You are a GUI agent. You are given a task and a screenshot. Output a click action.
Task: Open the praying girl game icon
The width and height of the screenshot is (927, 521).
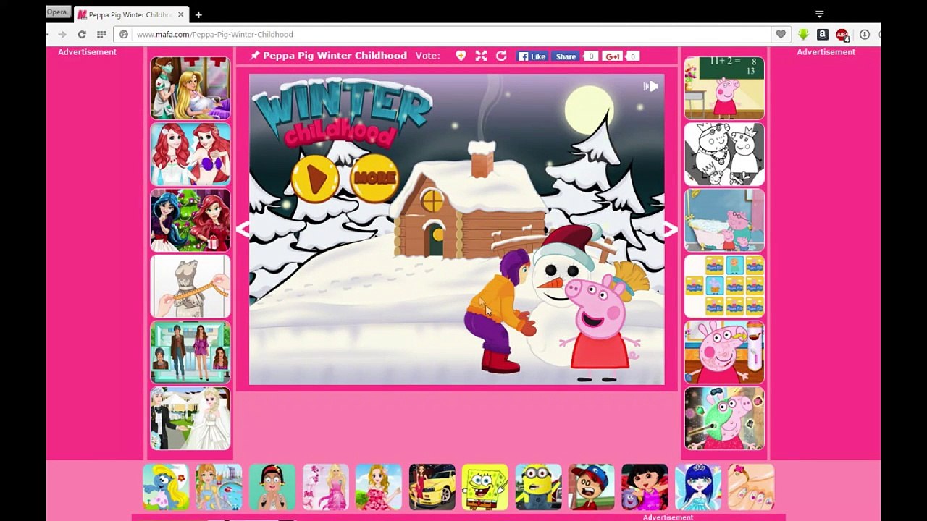(x=272, y=487)
